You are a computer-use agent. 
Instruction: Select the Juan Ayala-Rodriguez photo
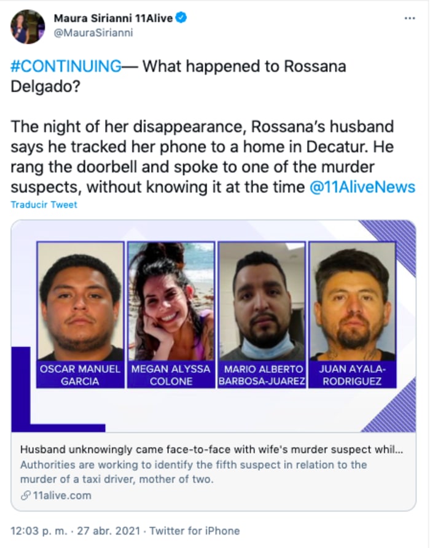pyautogui.click(x=353, y=302)
